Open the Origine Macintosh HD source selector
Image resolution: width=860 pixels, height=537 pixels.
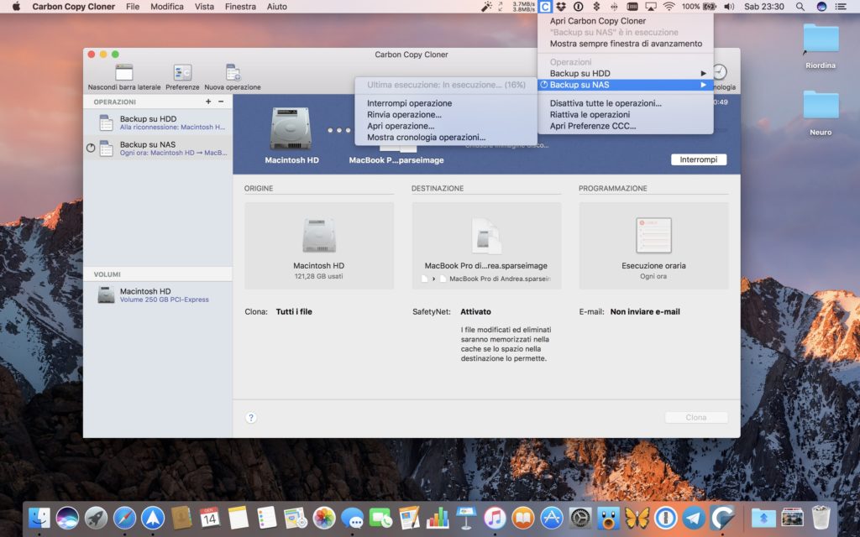(x=319, y=246)
